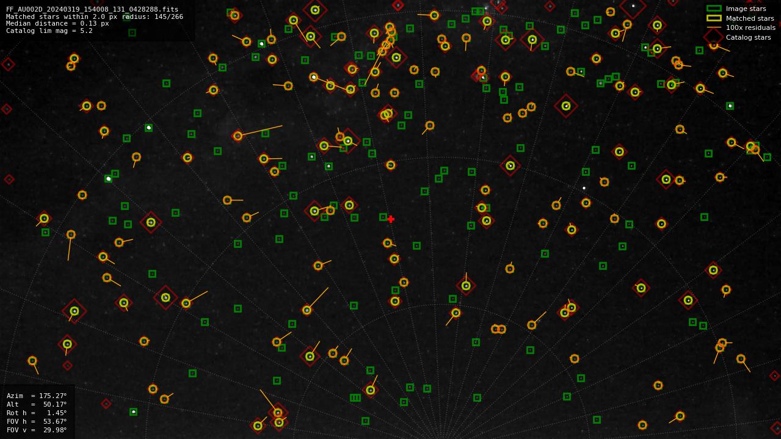The image size is (781, 439).
Task: Click the 'FOV h = 53.67°' readout
Action: (x=37, y=421)
